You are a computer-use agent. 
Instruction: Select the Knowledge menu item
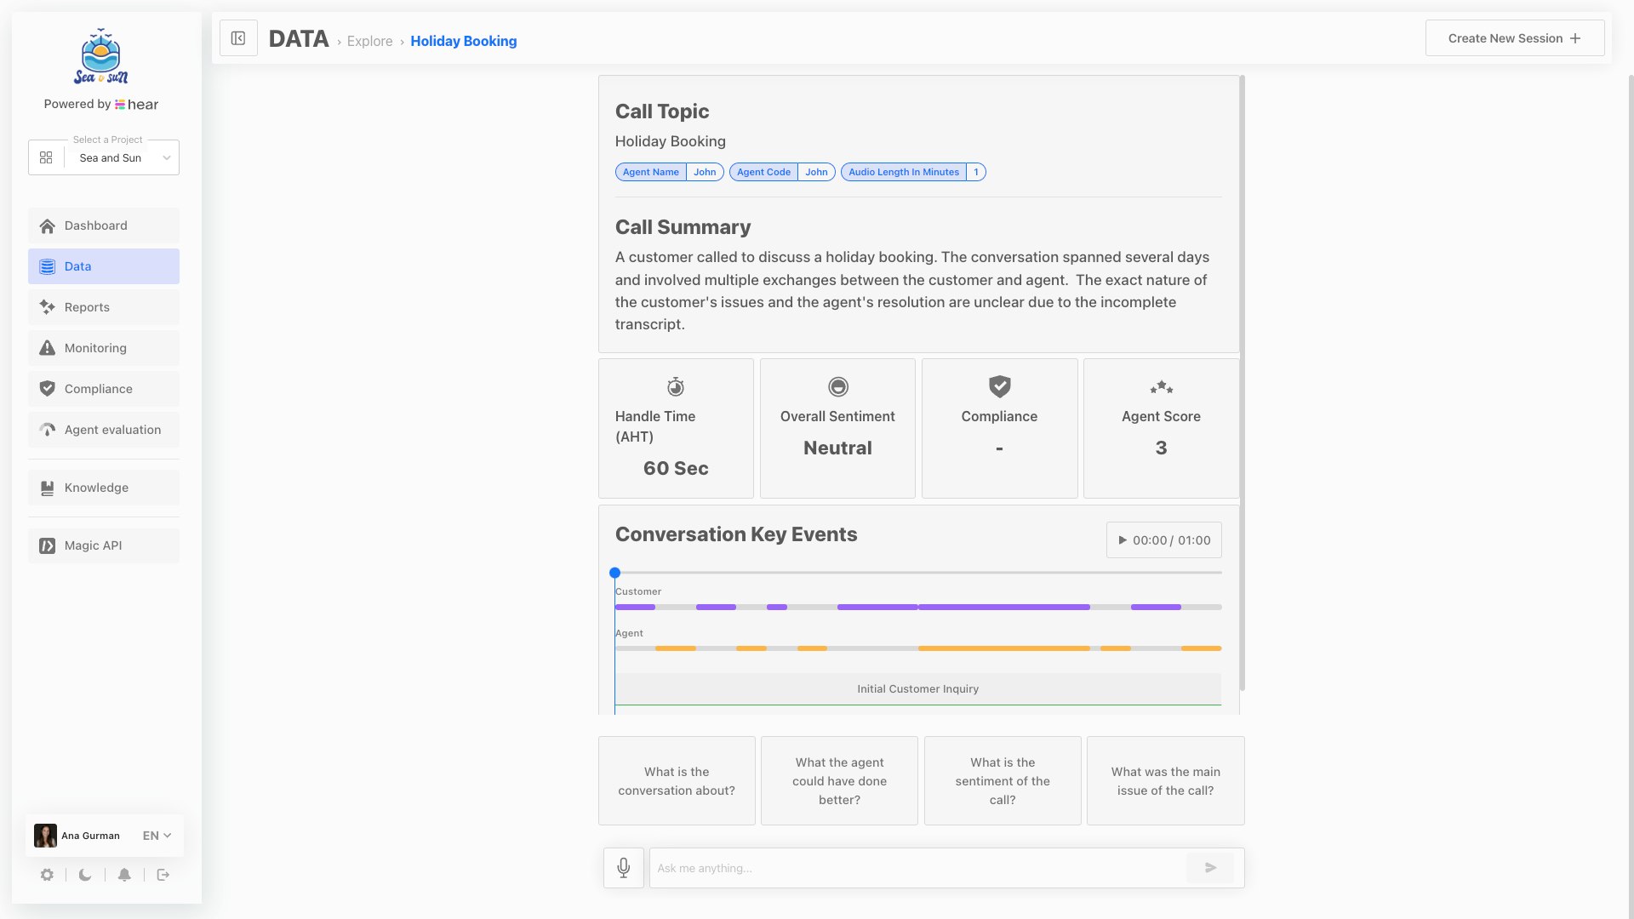tap(95, 488)
